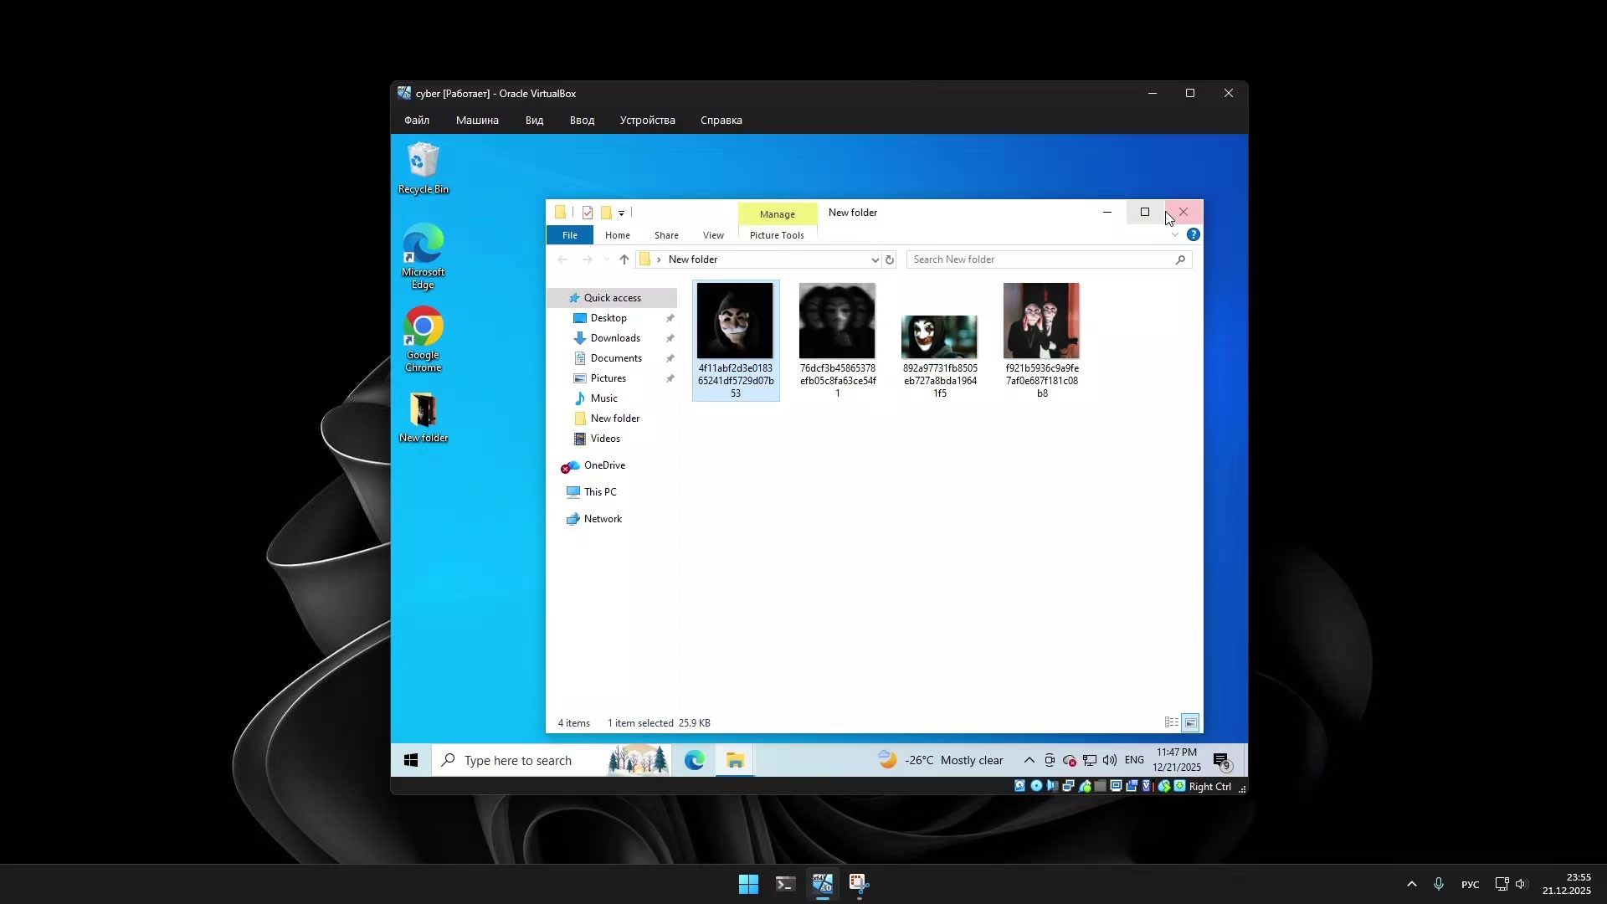Select the 892a97731fb8505 image thumbnail

click(939, 336)
